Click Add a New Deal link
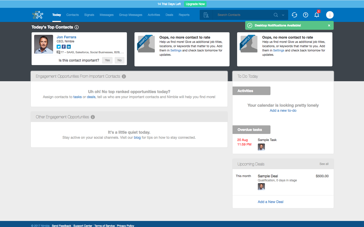The image size is (364, 227). point(270,202)
